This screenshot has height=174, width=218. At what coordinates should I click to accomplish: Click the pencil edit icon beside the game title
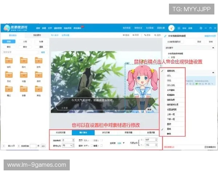(x=165, y=36)
